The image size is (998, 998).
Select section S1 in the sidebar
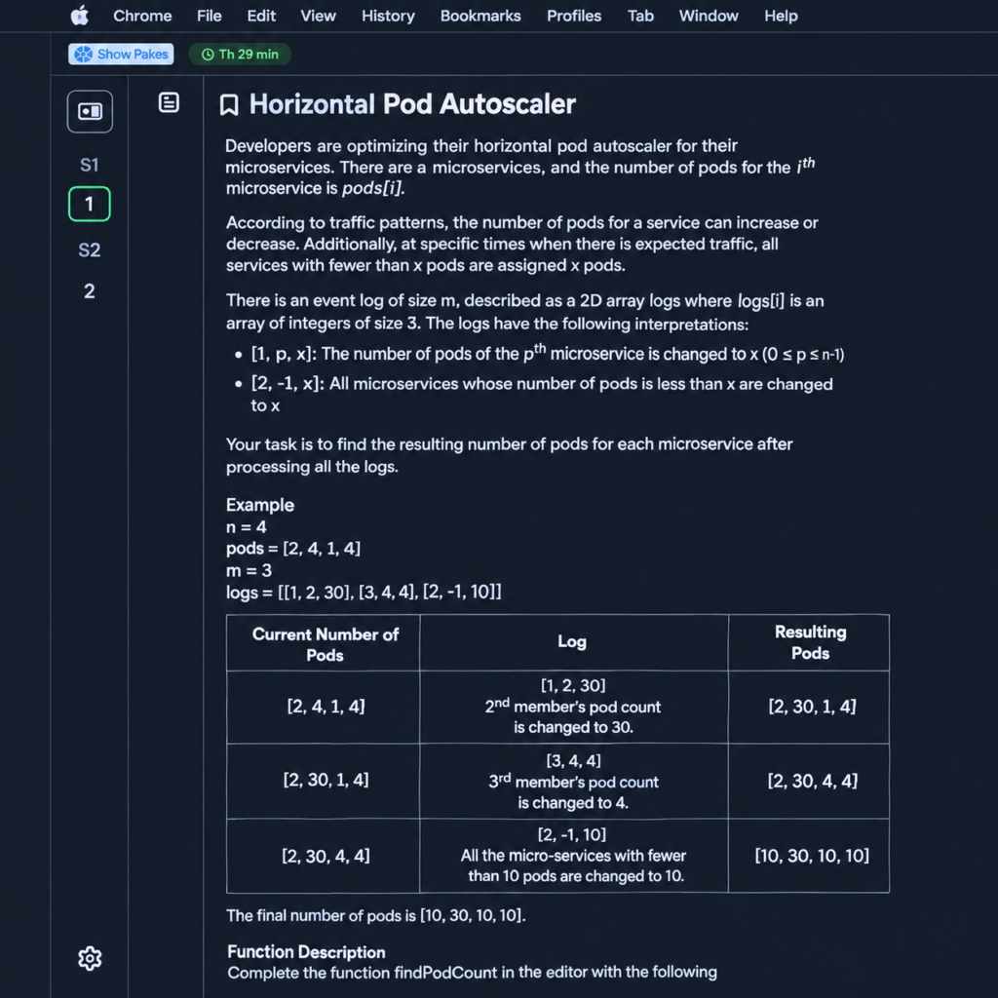[x=89, y=166]
